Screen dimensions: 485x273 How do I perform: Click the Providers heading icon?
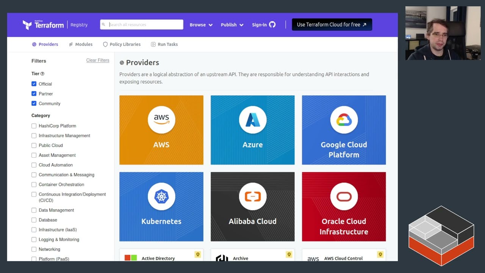tap(122, 63)
